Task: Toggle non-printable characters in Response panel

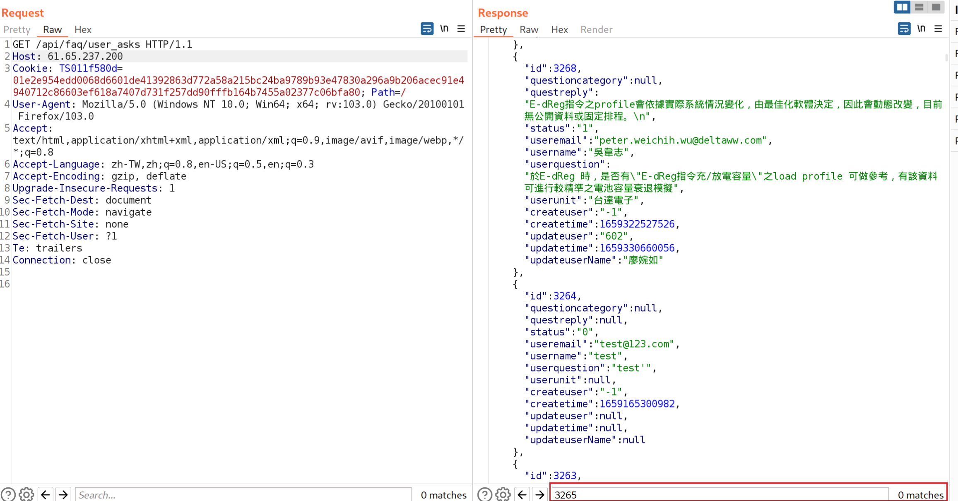Action: (921, 29)
